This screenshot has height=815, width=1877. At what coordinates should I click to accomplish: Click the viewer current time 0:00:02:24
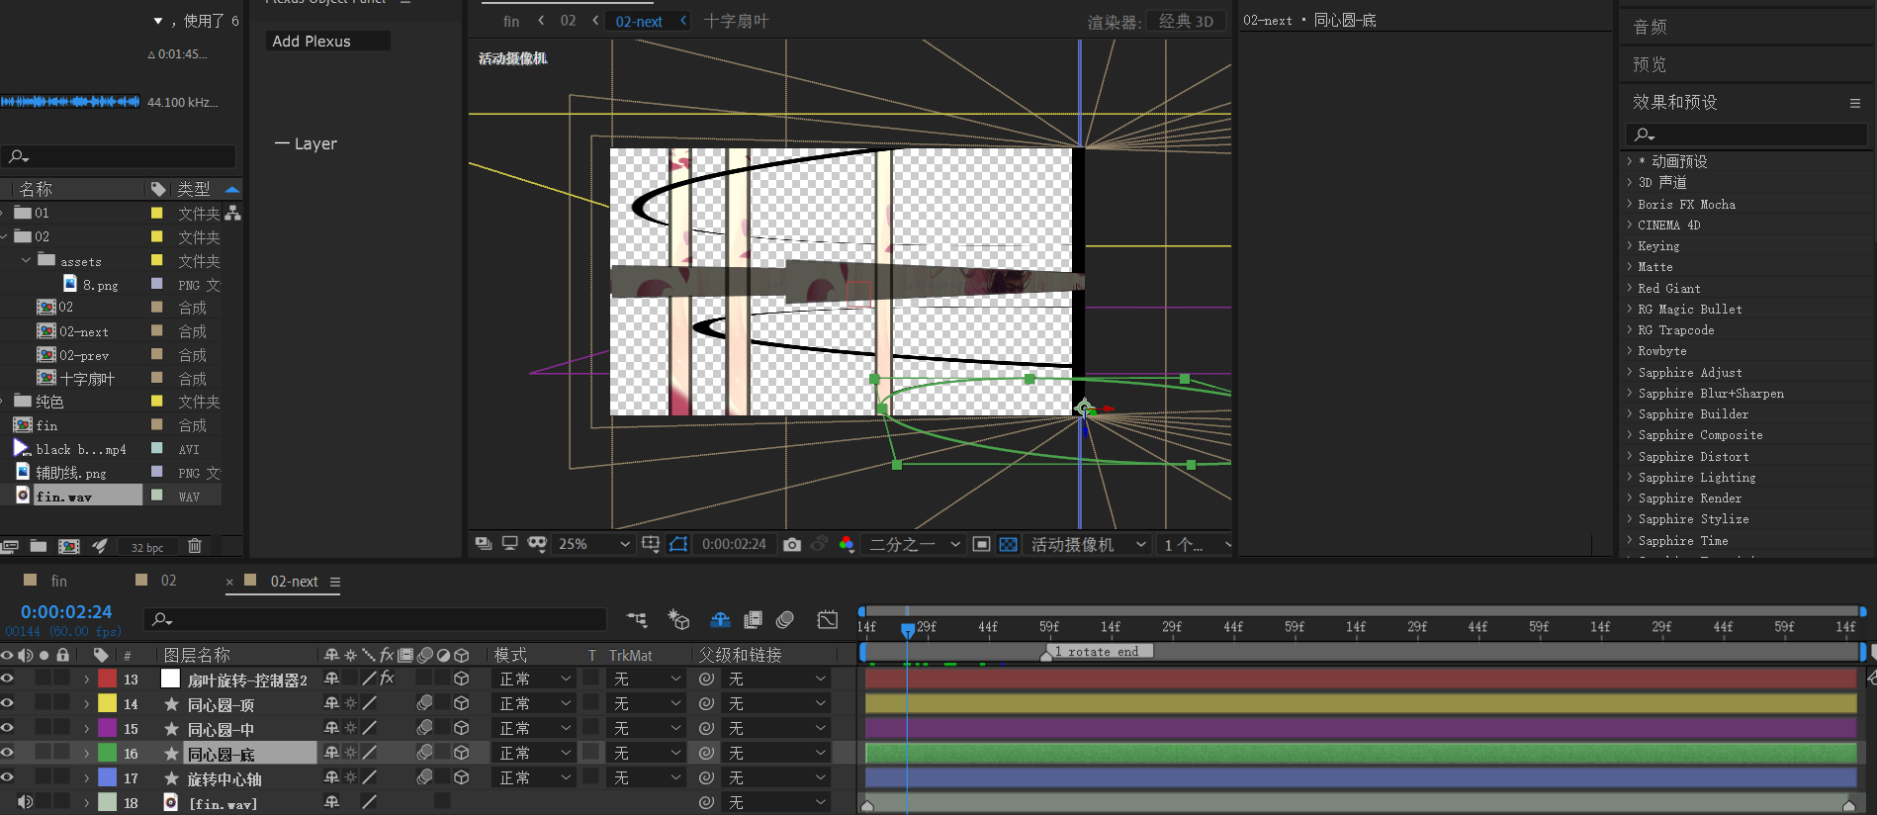(x=734, y=544)
